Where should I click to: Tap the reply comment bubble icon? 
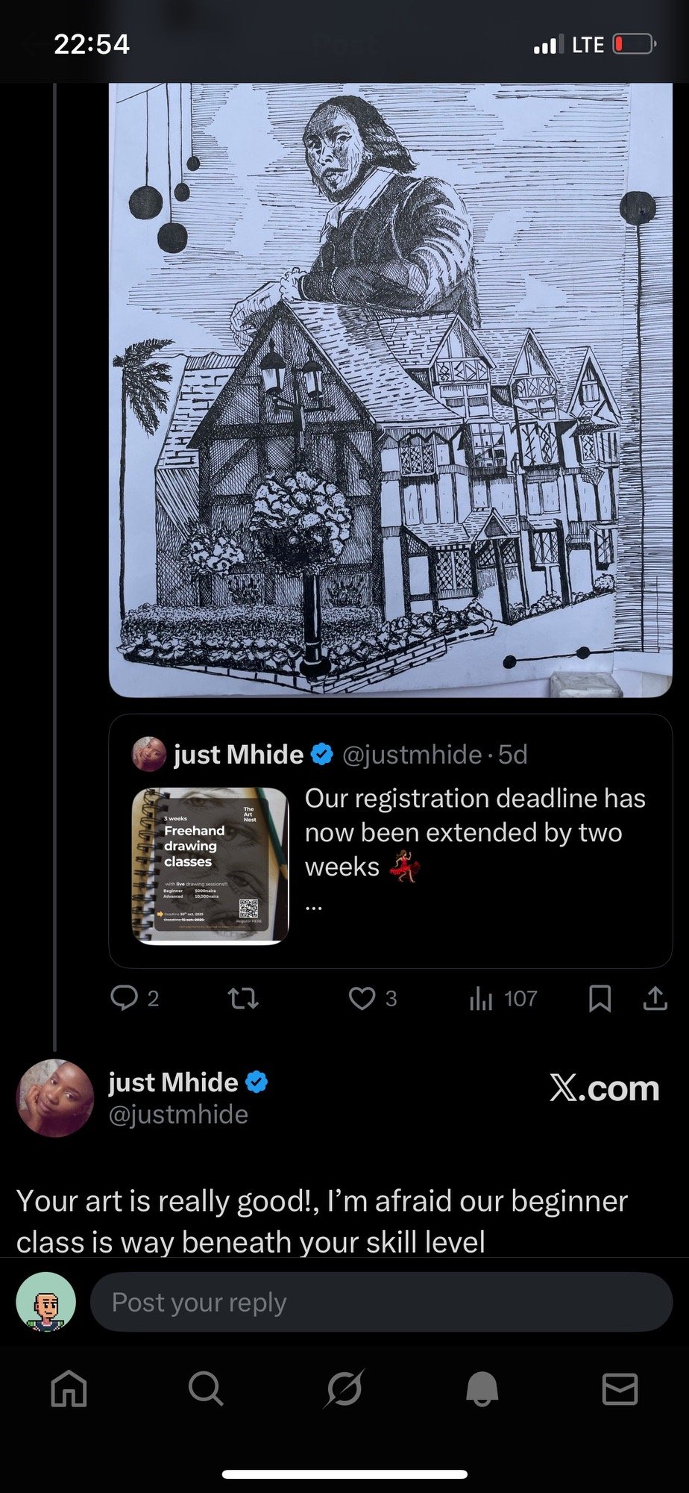pyautogui.click(x=124, y=998)
